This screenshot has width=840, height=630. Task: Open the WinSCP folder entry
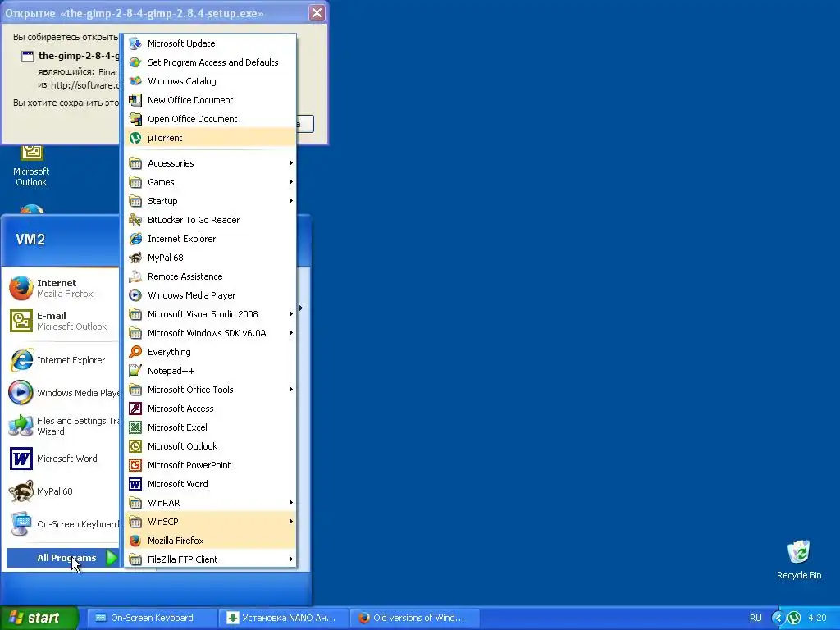(x=211, y=521)
